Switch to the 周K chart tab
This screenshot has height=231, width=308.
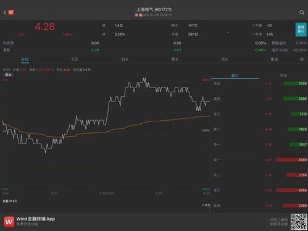tap(175, 59)
